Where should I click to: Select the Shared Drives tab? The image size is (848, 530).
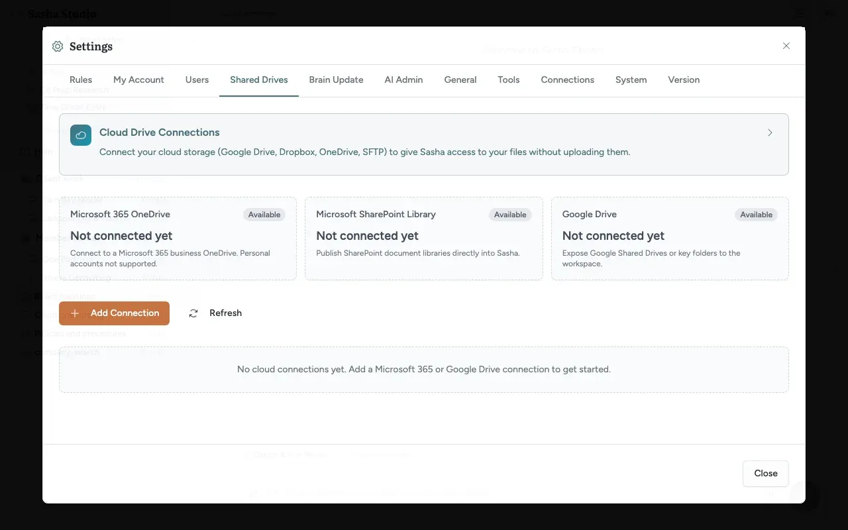coord(259,79)
